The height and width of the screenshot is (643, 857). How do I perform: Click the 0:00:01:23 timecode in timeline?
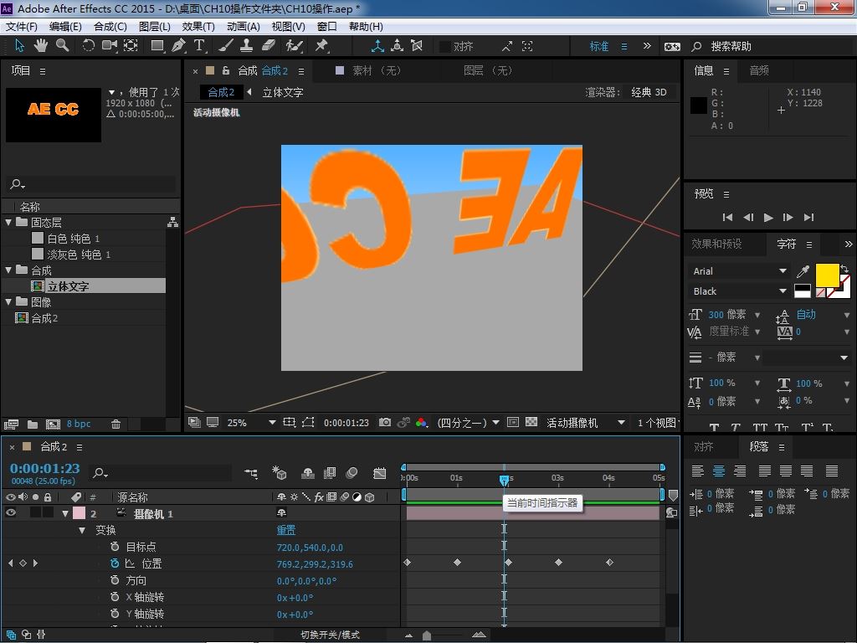click(x=45, y=469)
